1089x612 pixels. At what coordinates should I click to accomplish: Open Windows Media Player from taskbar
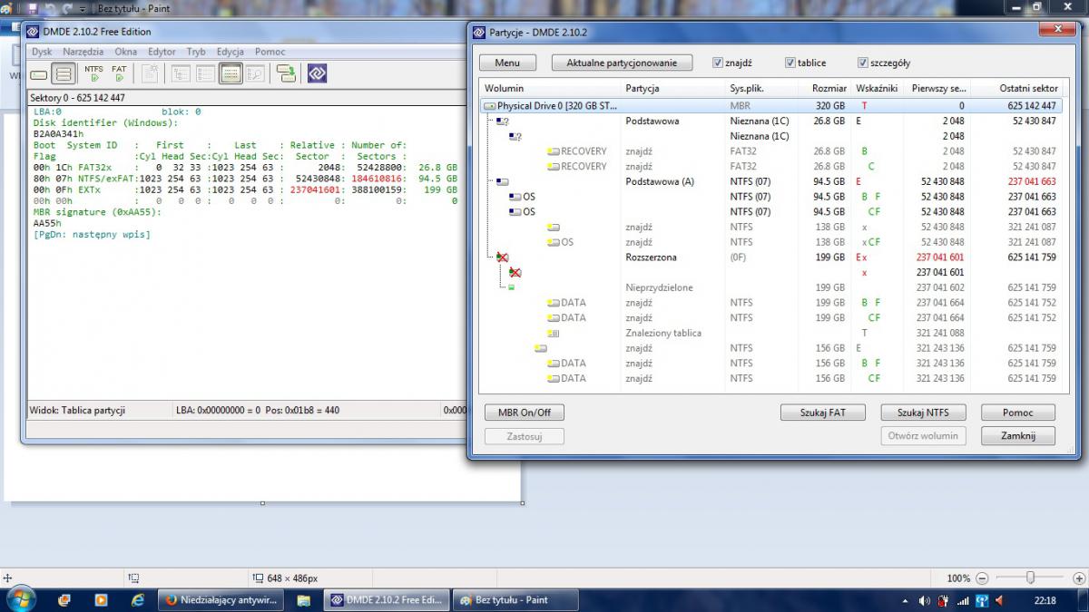click(101, 599)
